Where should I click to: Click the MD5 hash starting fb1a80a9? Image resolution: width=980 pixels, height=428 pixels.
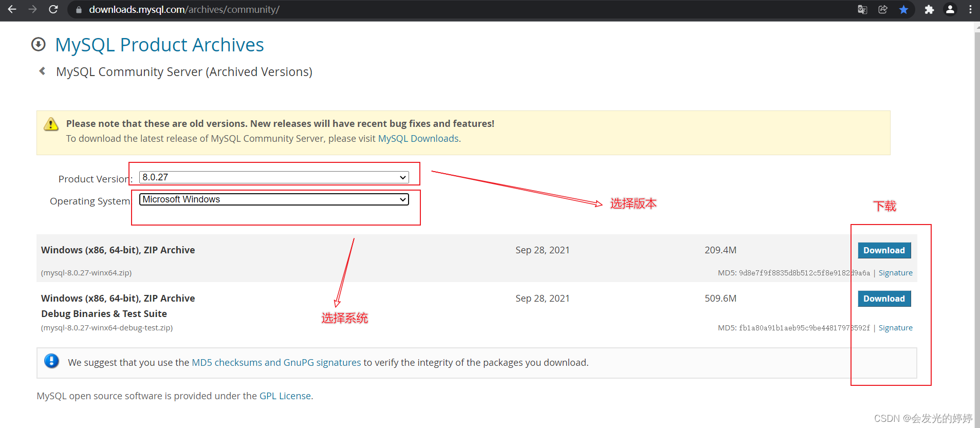click(x=804, y=328)
